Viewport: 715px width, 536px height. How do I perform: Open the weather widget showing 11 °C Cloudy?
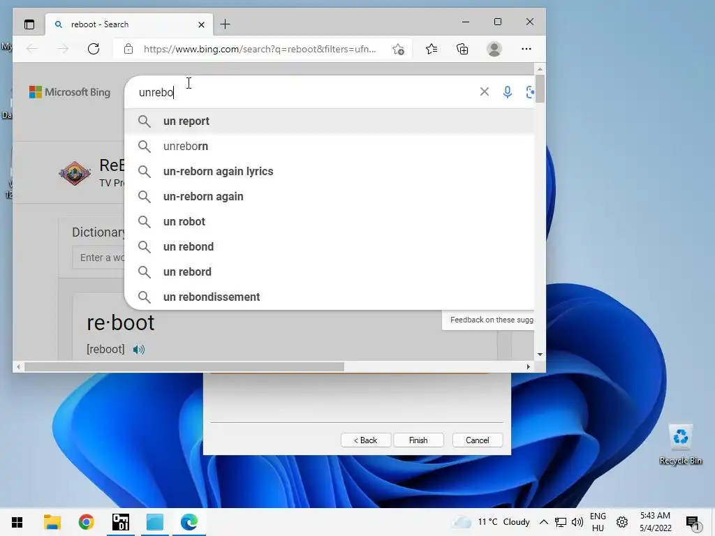[x=492, y=522]
